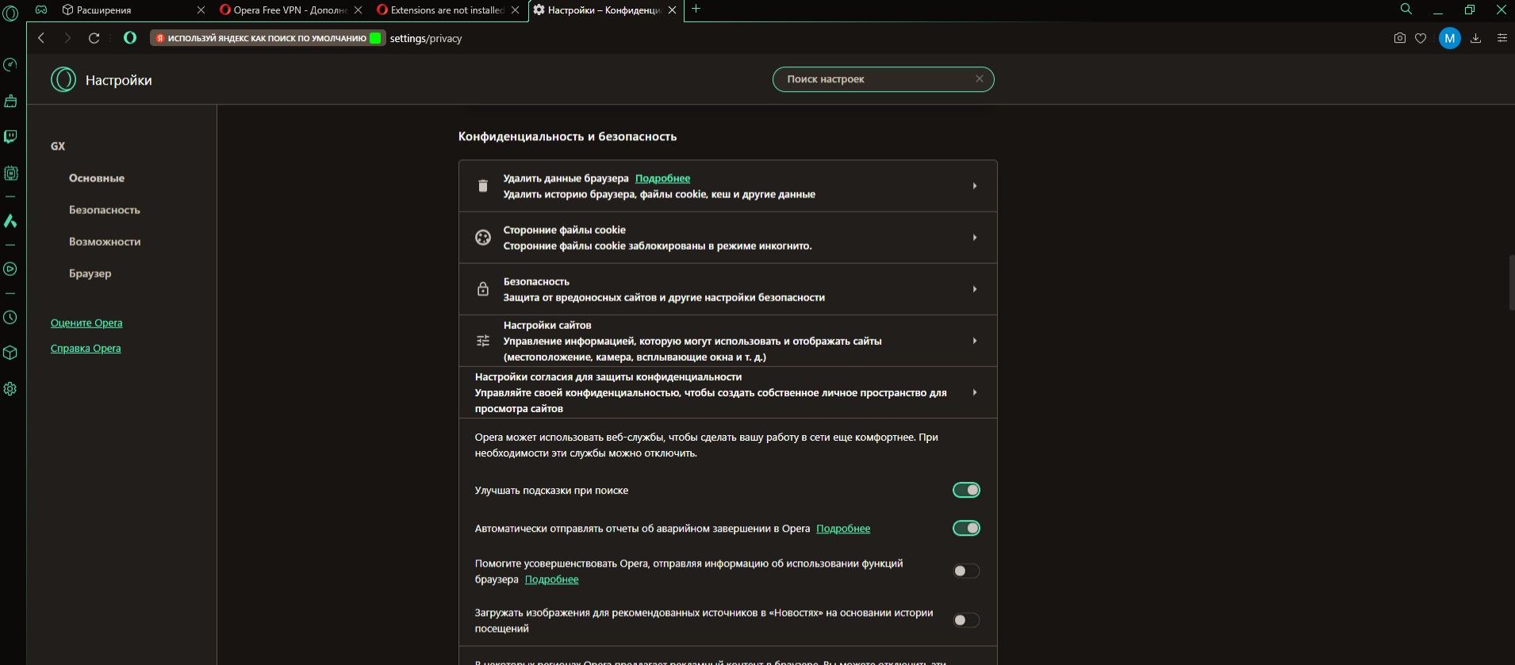Viewport: 1515px width, 665px height.
Task: Open the downloads icon in toolbar
Action: click(x=1475, y=38)
